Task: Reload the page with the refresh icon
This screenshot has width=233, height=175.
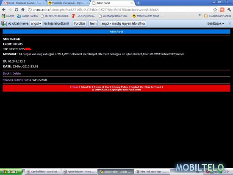Action: point(17,10)
